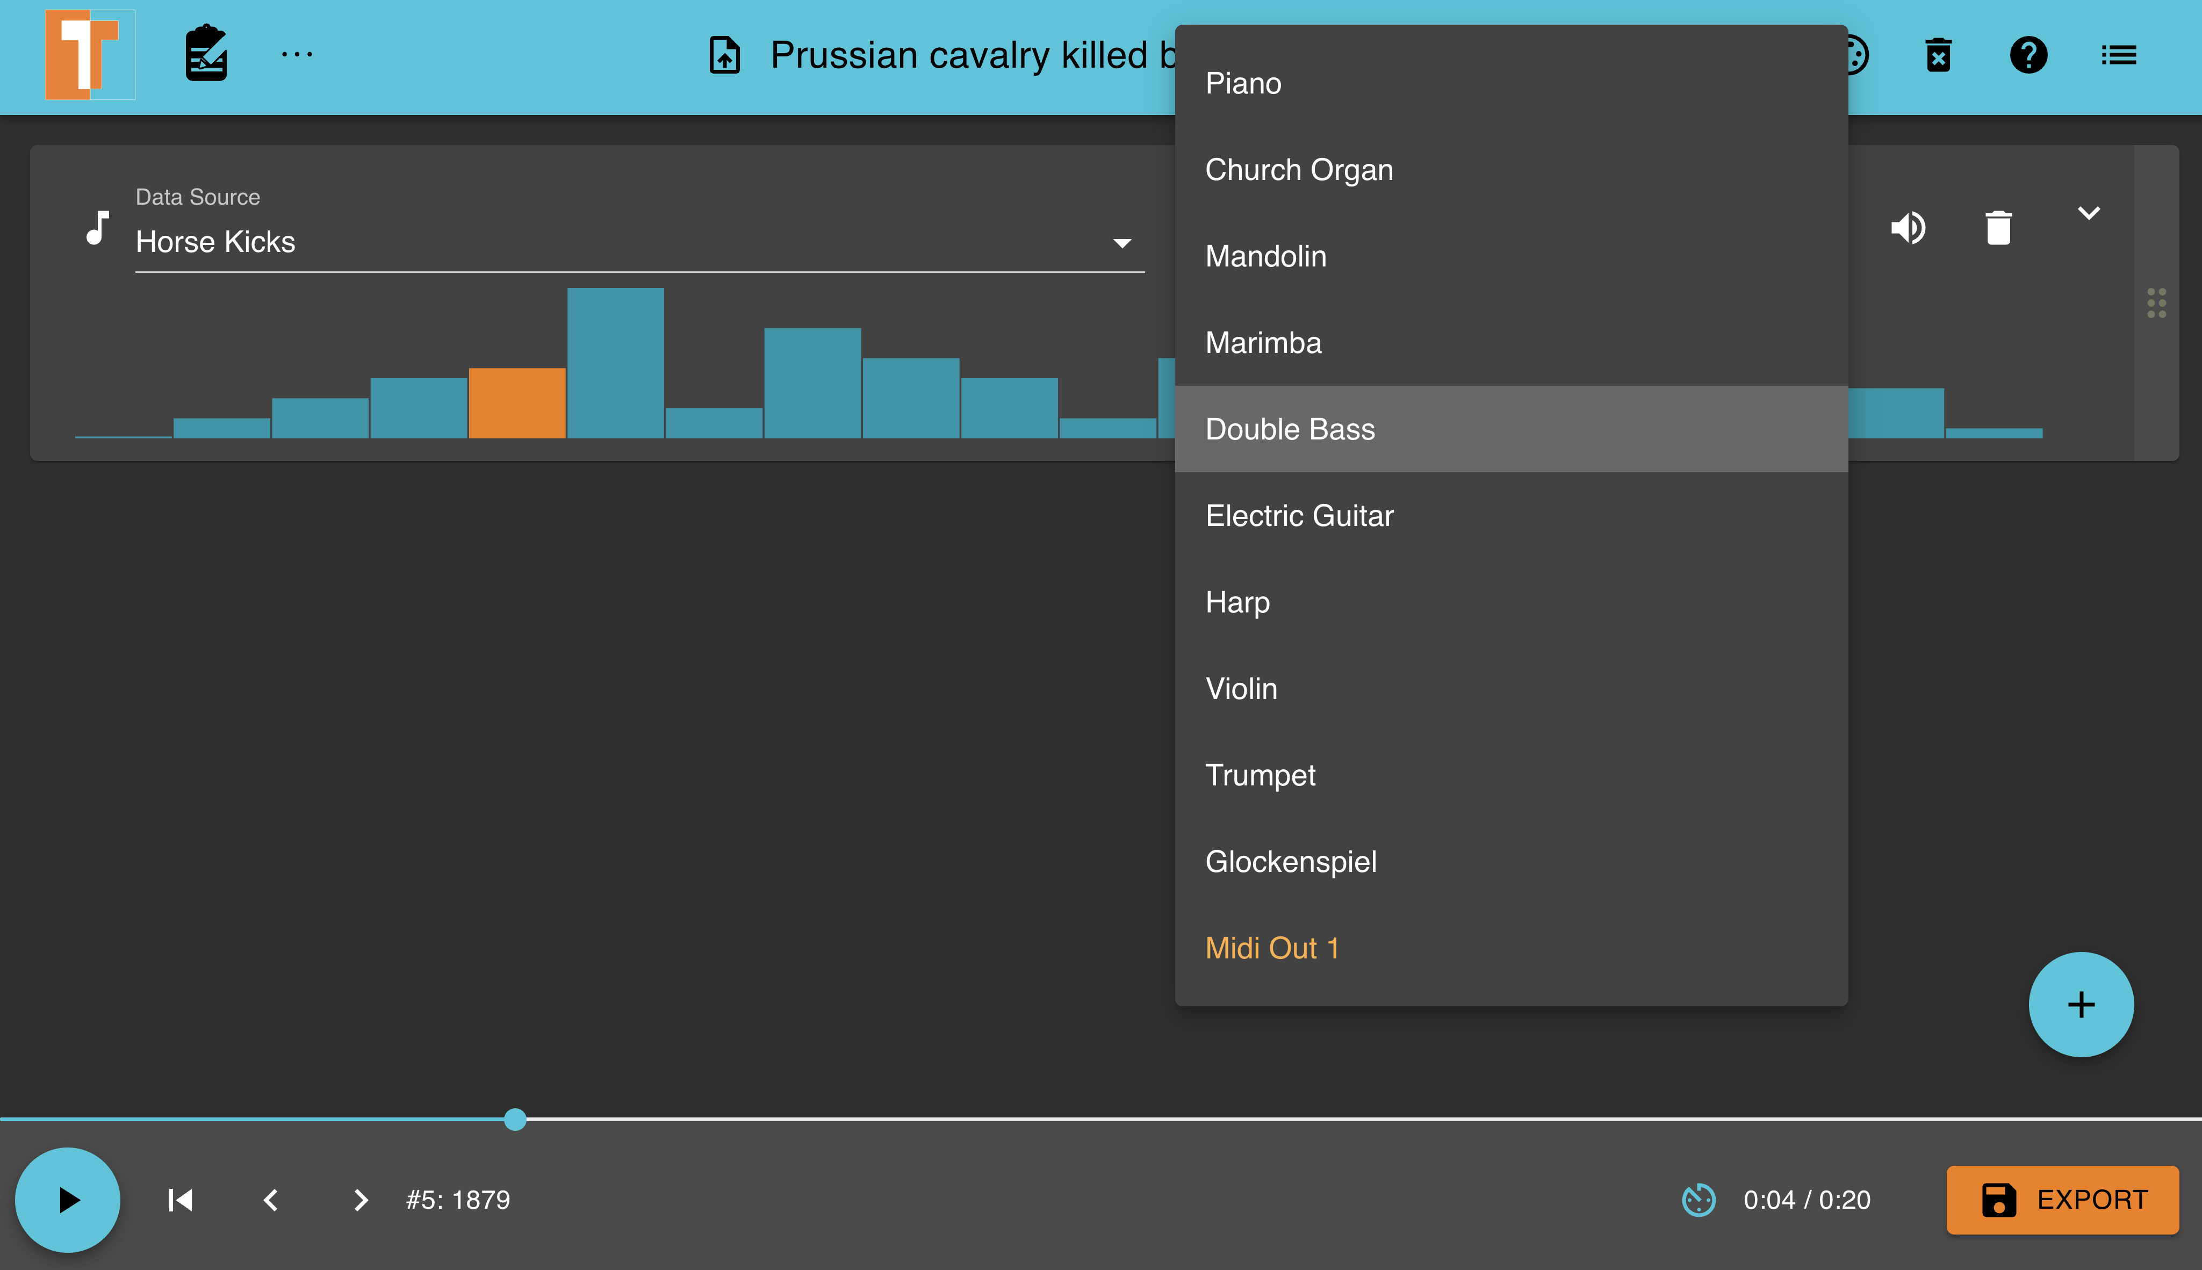
Task: Open the Horse Kicks data source dropdown
Action: [638, 242]
